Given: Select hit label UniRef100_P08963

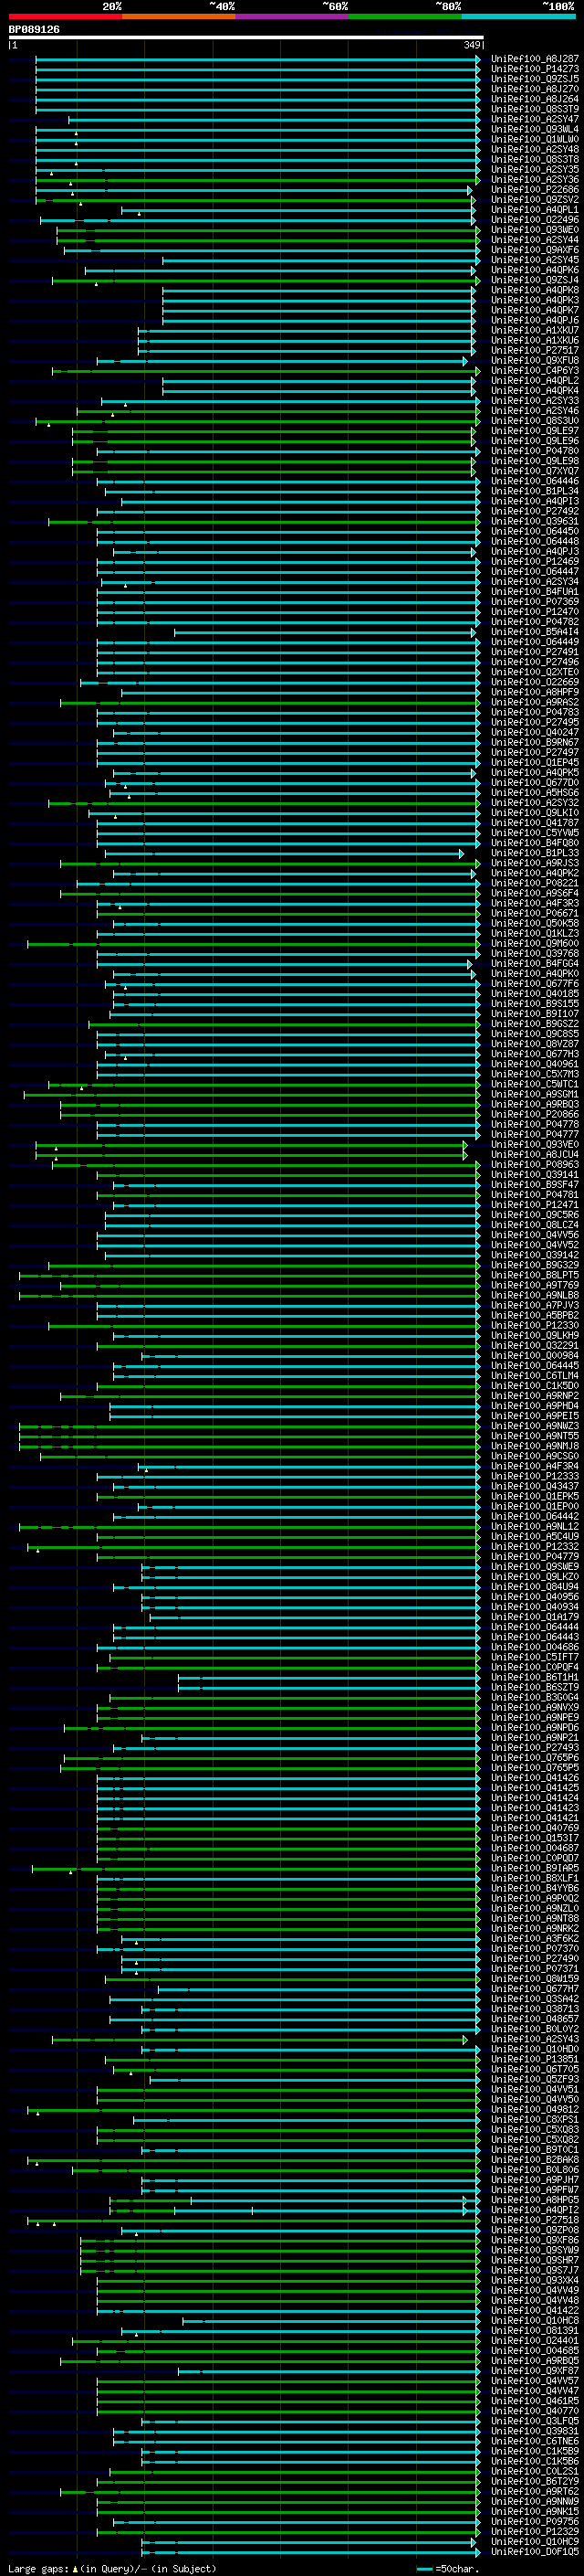Looking at the screenshot, I should click(x=535, y=1164).
